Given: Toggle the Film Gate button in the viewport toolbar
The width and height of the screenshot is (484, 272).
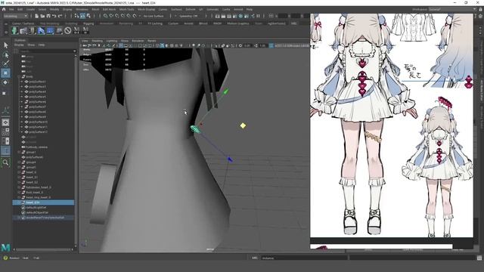Looking at the screenshot, I should (x=126, y=45).
